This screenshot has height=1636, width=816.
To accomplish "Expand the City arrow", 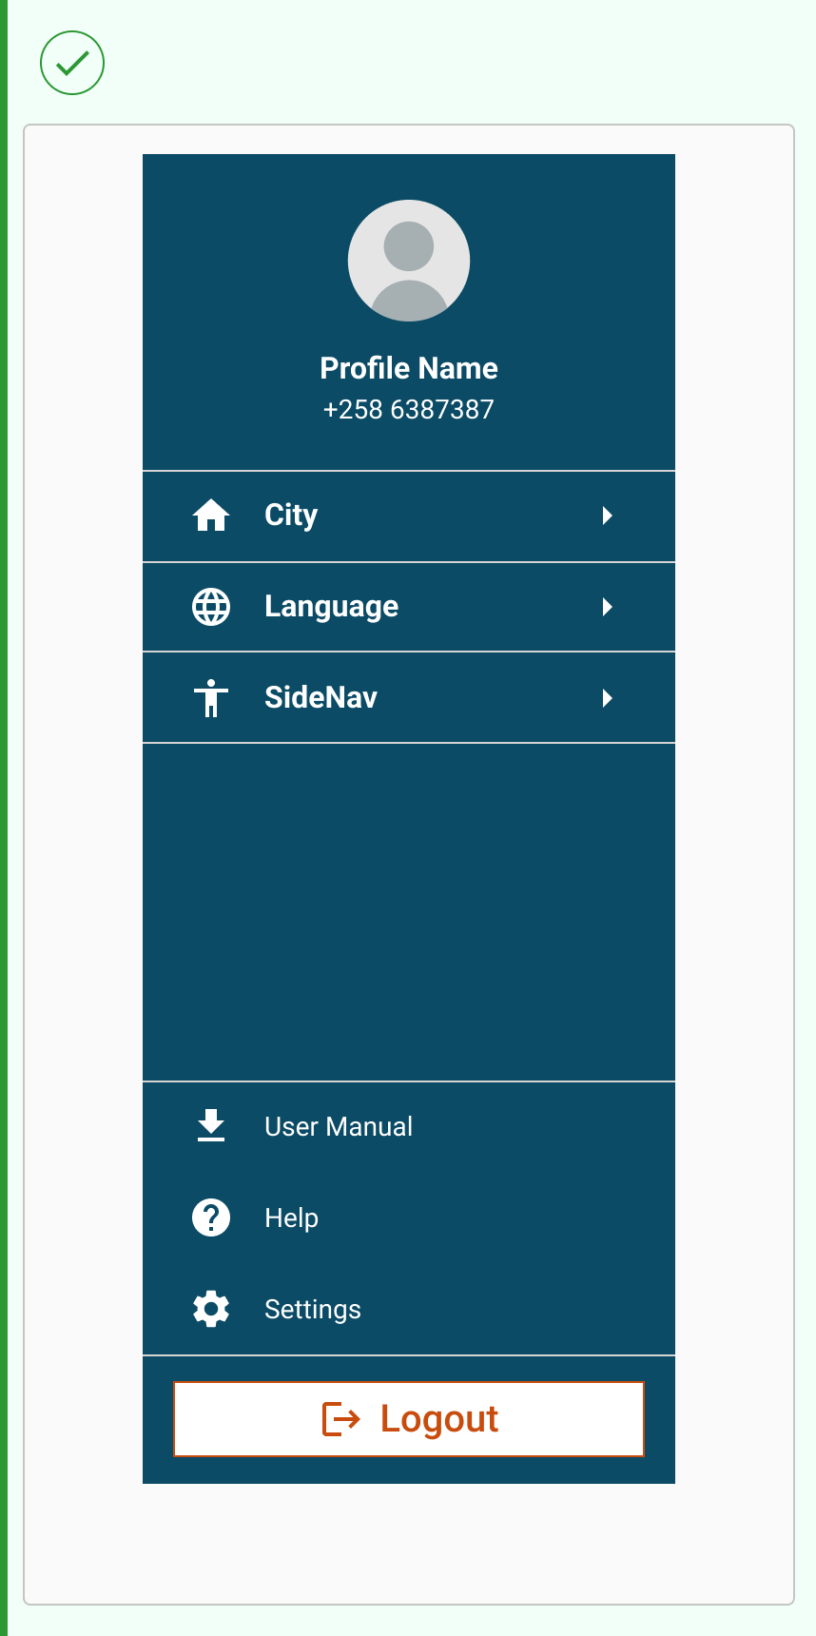I will 607,516.
